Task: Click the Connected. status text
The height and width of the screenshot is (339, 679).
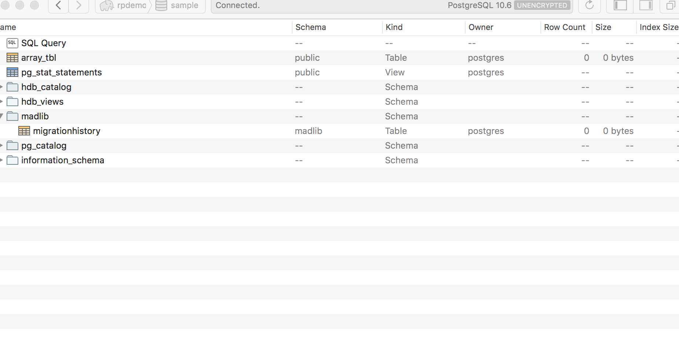Action: click(238, 5)
